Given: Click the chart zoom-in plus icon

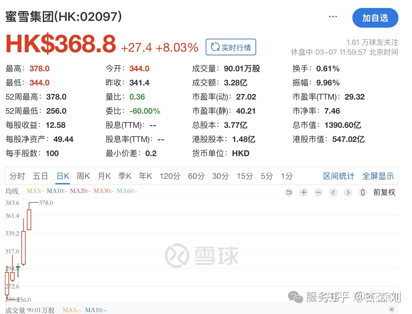Looking at the screenshot, I should [304, 192].
